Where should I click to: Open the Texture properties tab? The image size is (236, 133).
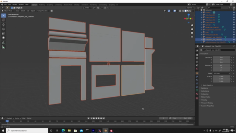tap(197, 98)
